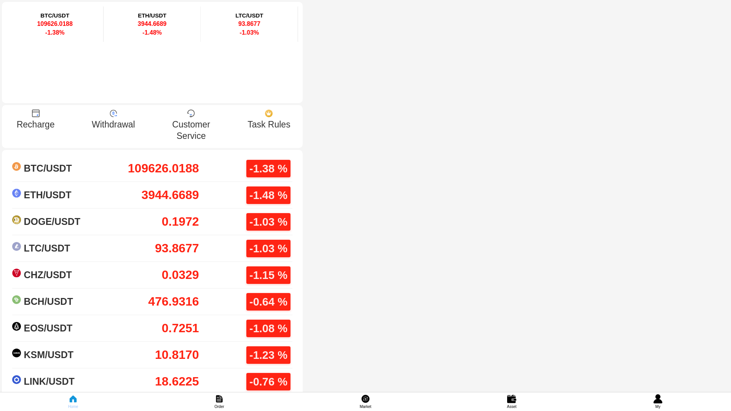
Task: Click the Dogecoin icon
Action: coord(16,220)
